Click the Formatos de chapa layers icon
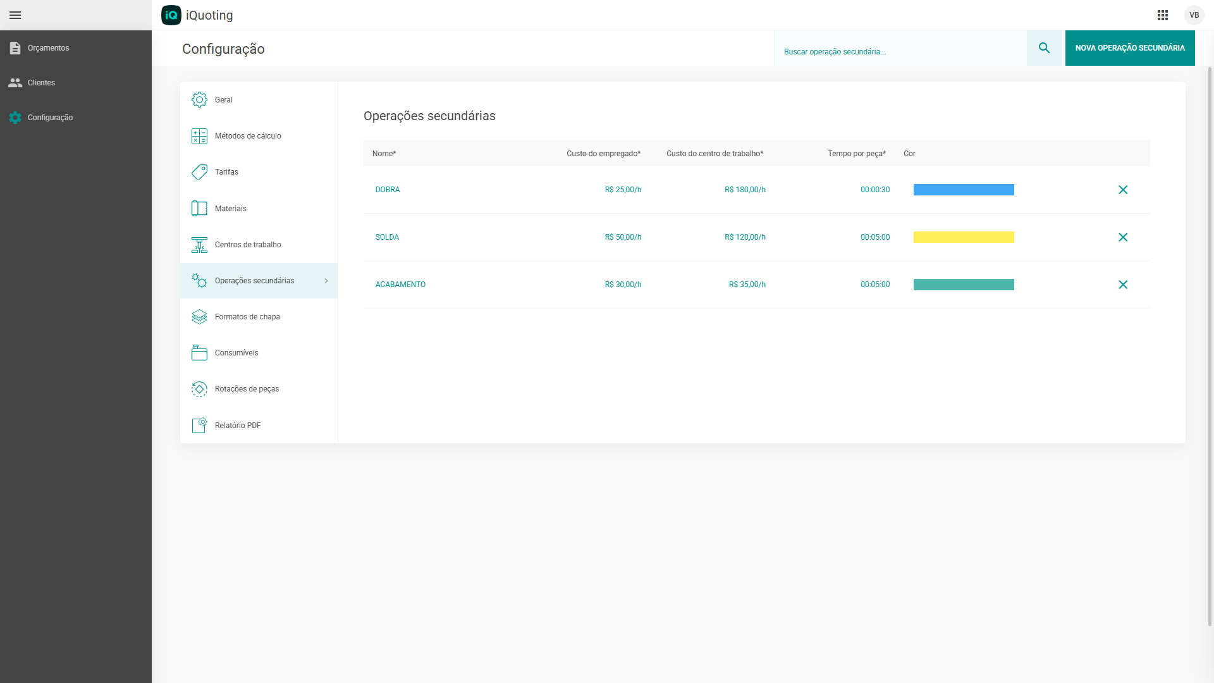This screenshot has height=683, width=1214. pyautogui.click(x=199, y=317)
